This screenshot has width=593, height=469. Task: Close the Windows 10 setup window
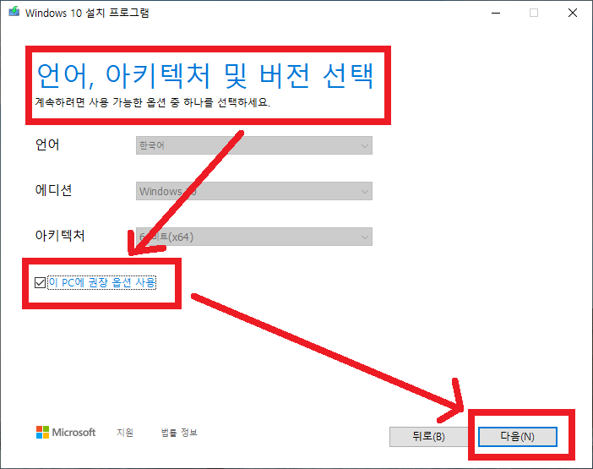click(573, 13)
